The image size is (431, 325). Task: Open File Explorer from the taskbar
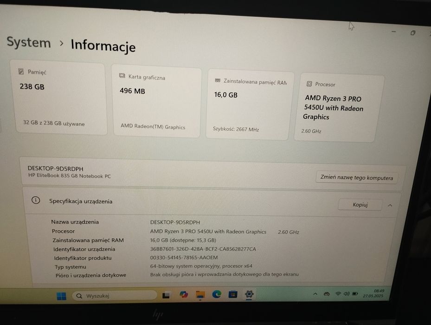click(x=200, y=294)
